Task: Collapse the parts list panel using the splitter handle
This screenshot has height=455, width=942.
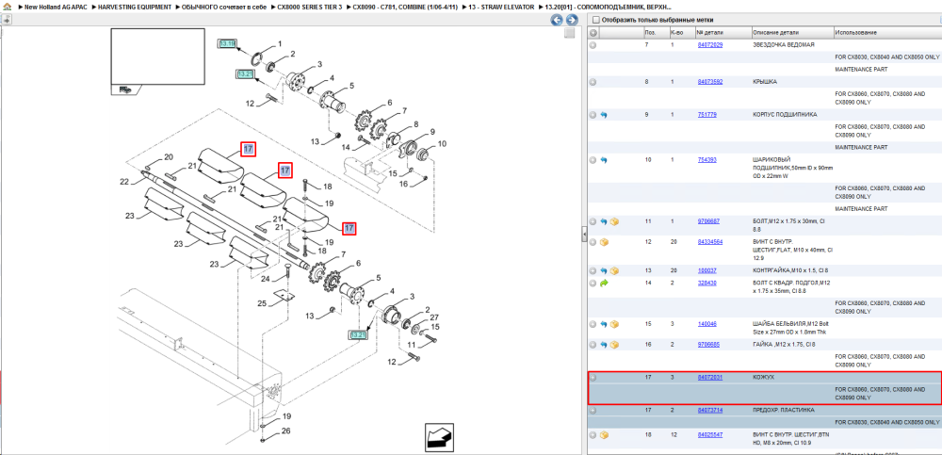Action: (584, 235)
